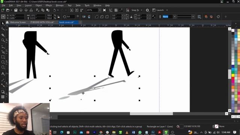This screenshot has width=240, height=135.
Task: Click the rotation angle field
Action: point(71,16)
